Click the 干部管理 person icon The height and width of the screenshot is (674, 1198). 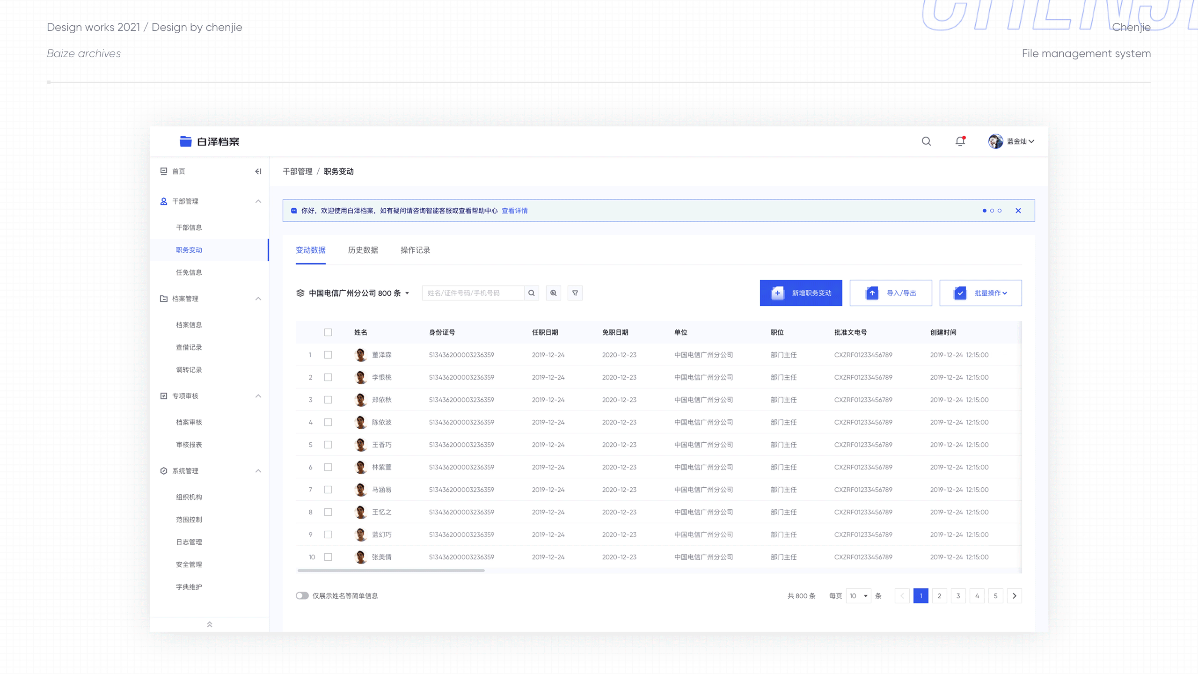[x=164, y=201]
